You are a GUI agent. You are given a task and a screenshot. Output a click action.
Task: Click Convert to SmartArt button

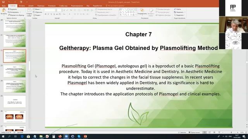[105, 15]
